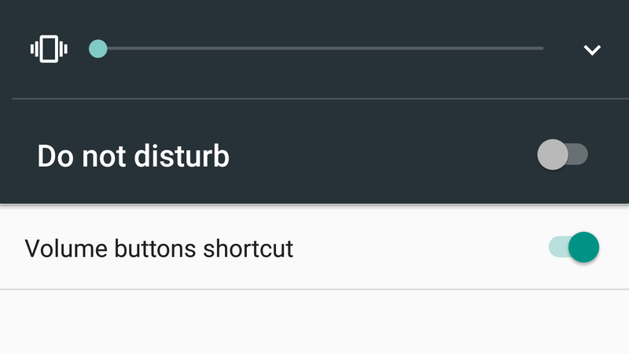629x354 pixels.
Task: Click the Volume buttons shortcut settings row
Action: coord(314,247)
